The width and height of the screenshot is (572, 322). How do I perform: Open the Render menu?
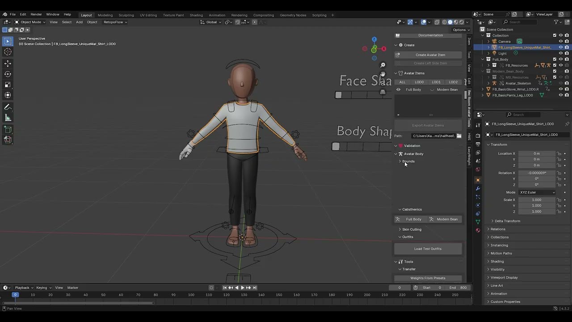(x=36, y=14)
